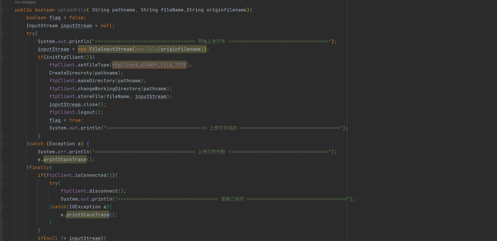Click the highlighted BINARY_FILE_TYPE constant
The height and width of the screenshot is (241, 497).
click(163, 65)
